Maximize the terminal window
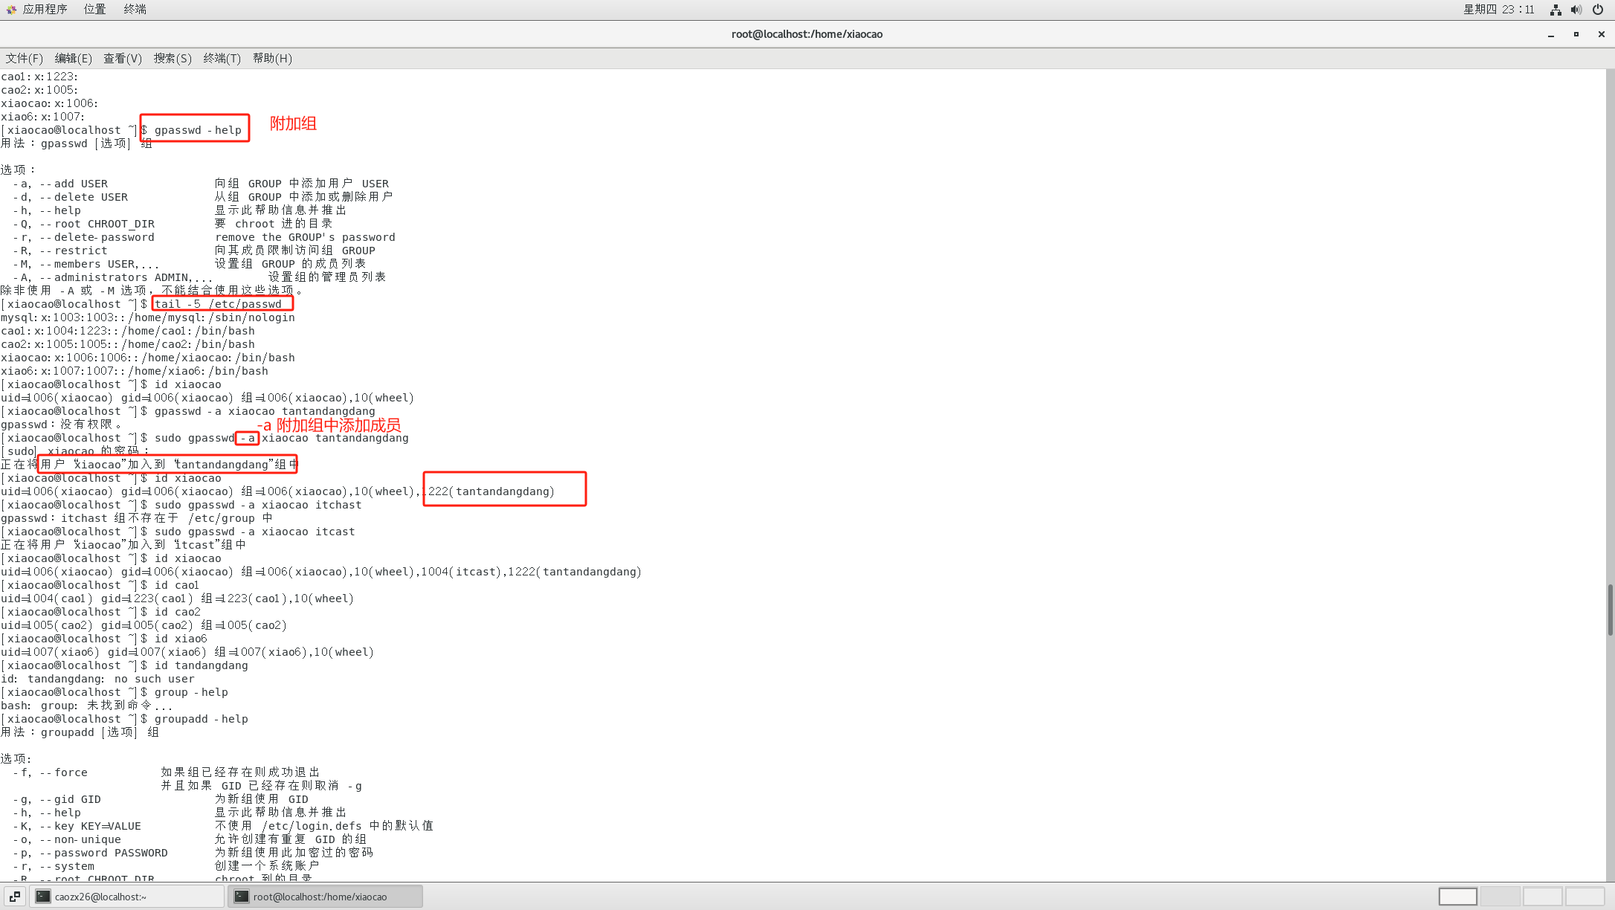Screen dimensions: 1615x910 [x=1576, y=34]
